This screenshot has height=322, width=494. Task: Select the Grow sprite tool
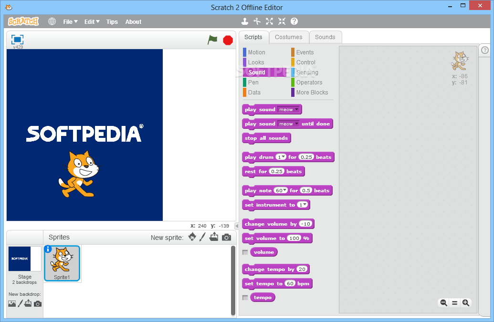269,21
